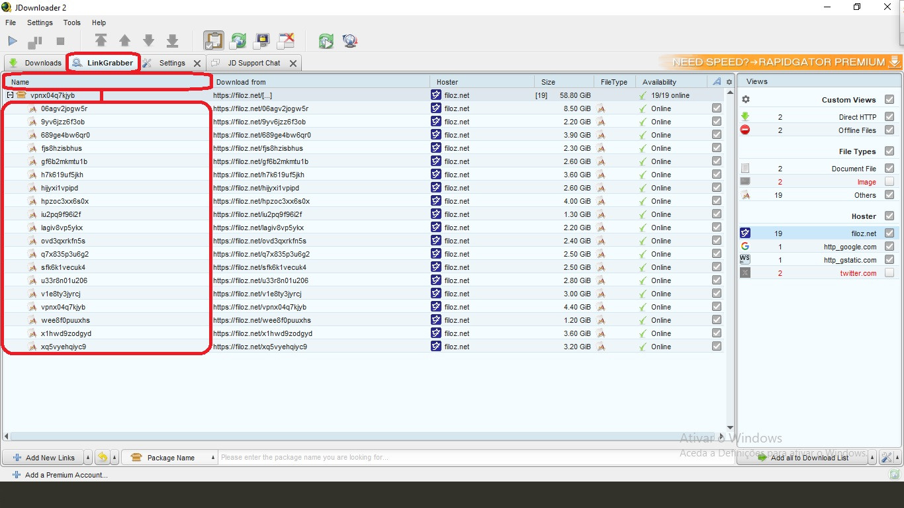This screenshot has width=904, height=508.
Task: Open the Help menu
Action: (99, 22)
